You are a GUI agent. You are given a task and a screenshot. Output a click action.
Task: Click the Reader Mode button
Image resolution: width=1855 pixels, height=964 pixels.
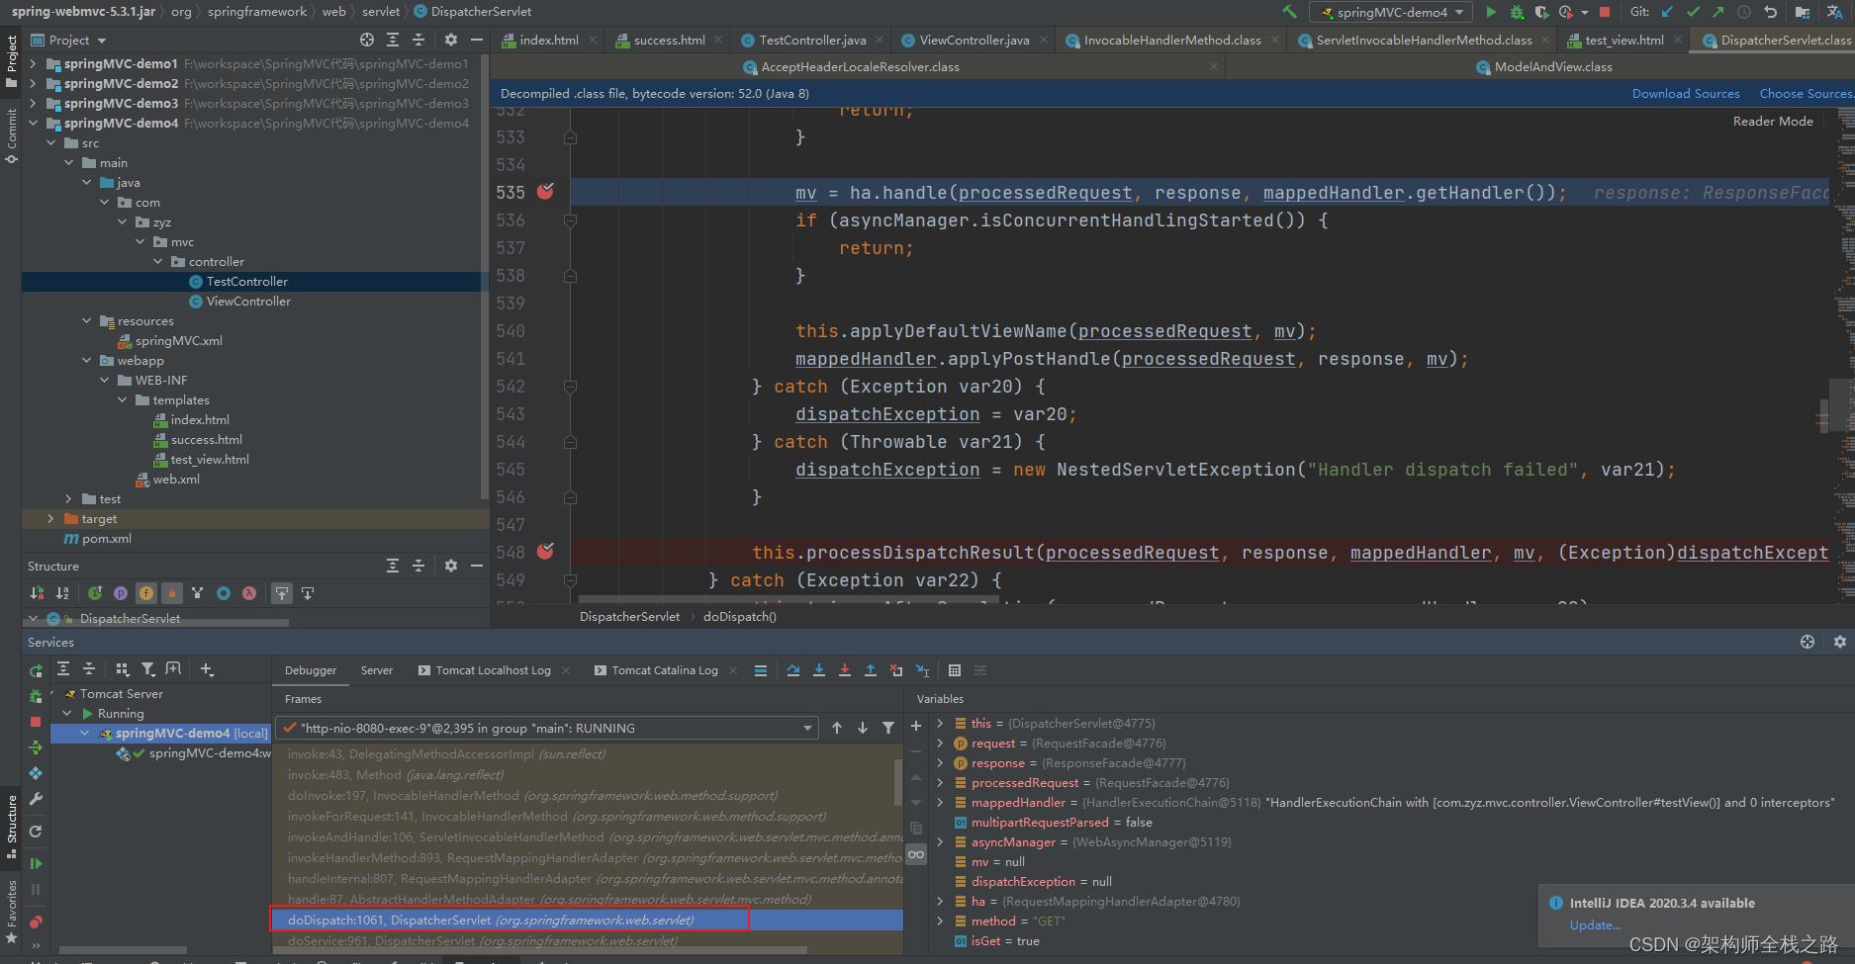(x=1773, y=121)
